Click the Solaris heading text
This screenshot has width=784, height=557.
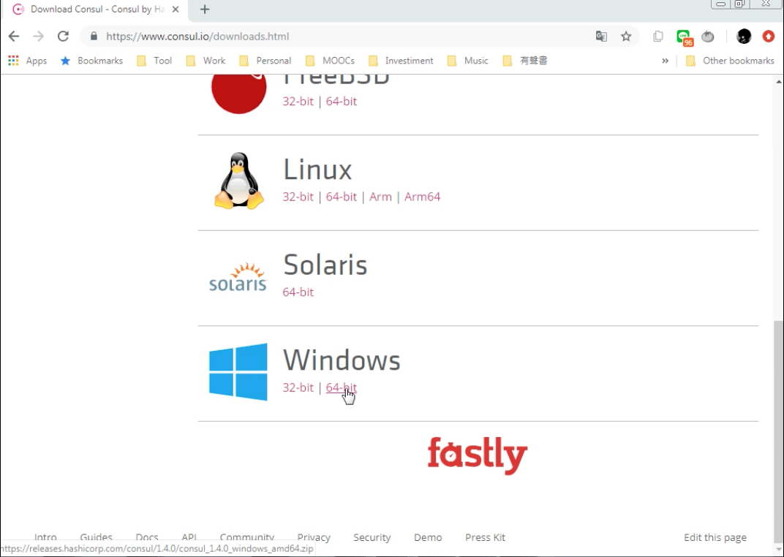tap(325, 265)
